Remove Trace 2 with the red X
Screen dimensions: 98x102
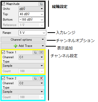[x=41, y=78]
